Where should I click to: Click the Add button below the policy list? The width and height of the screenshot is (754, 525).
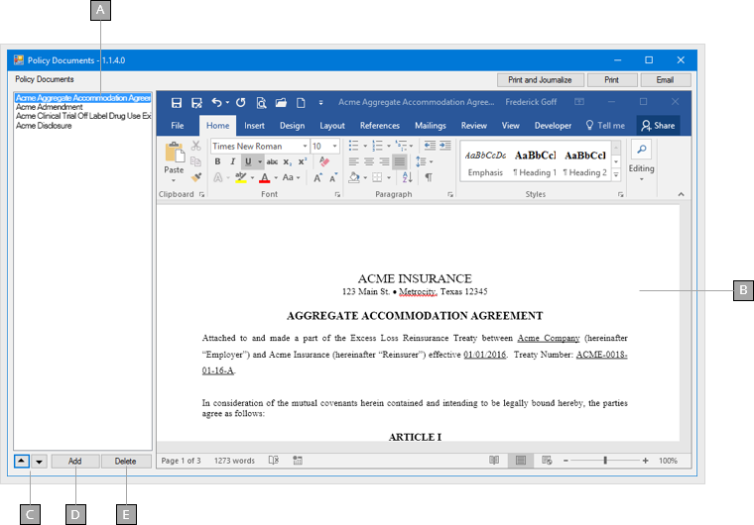pyautogui.click(x=75, y=461)
